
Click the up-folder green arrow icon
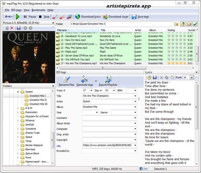[x=183, y=24]
